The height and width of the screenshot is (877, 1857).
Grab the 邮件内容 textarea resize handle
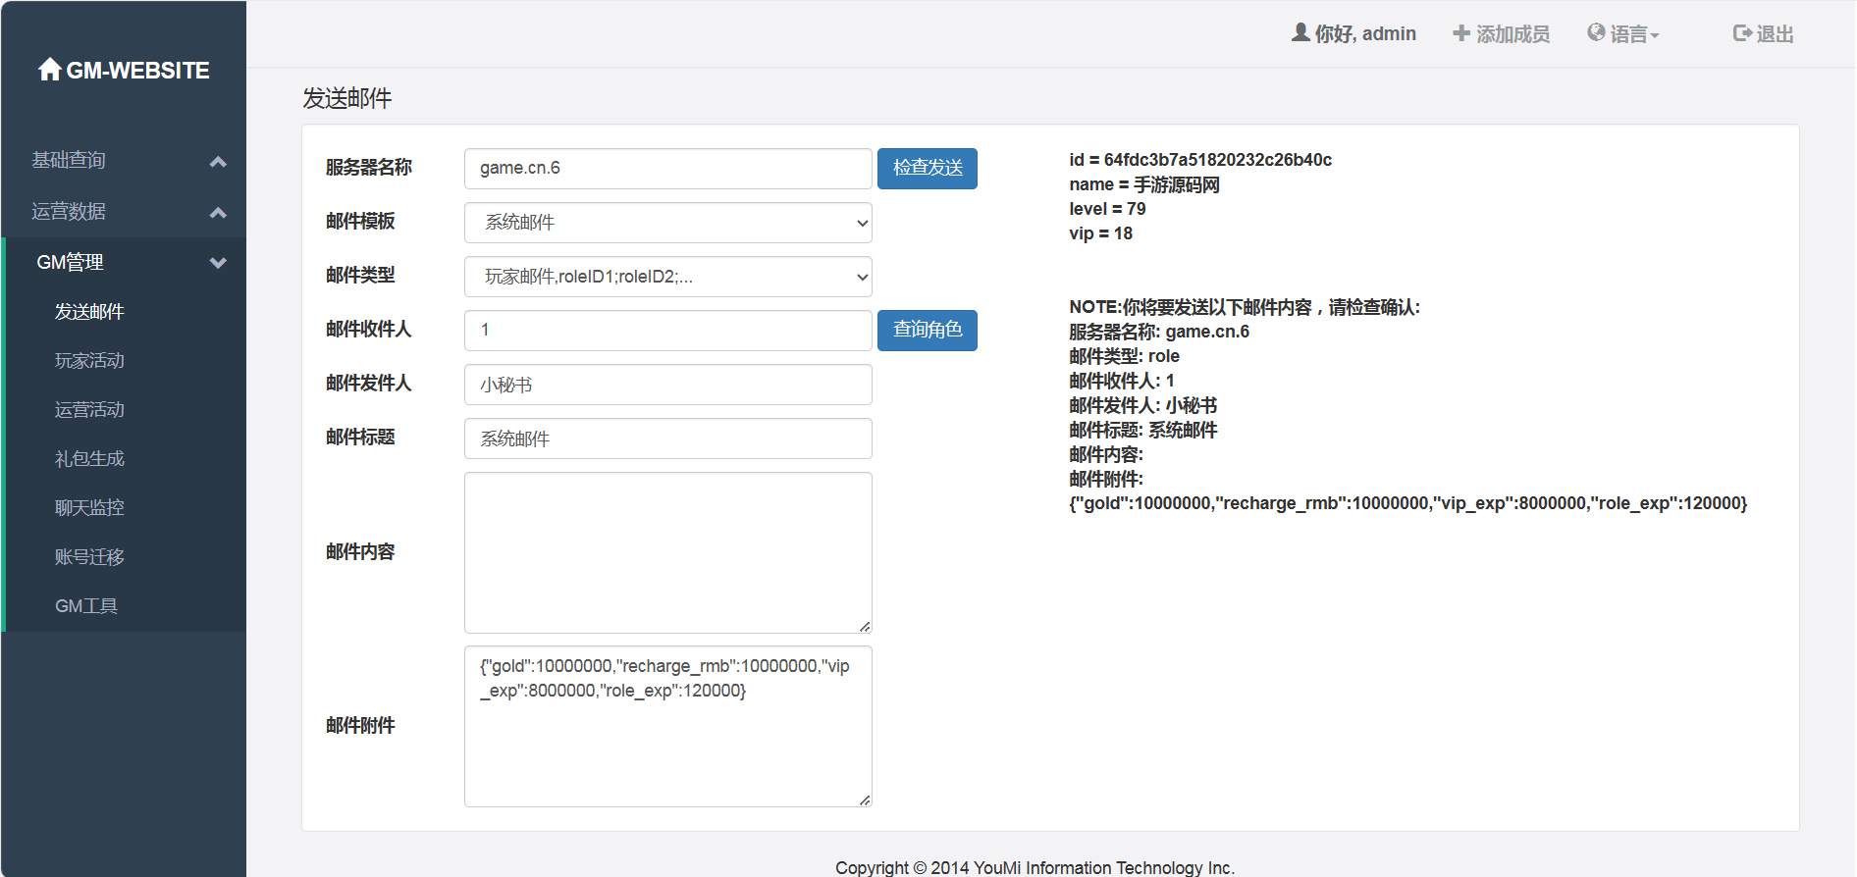click(x=864, y=626)
